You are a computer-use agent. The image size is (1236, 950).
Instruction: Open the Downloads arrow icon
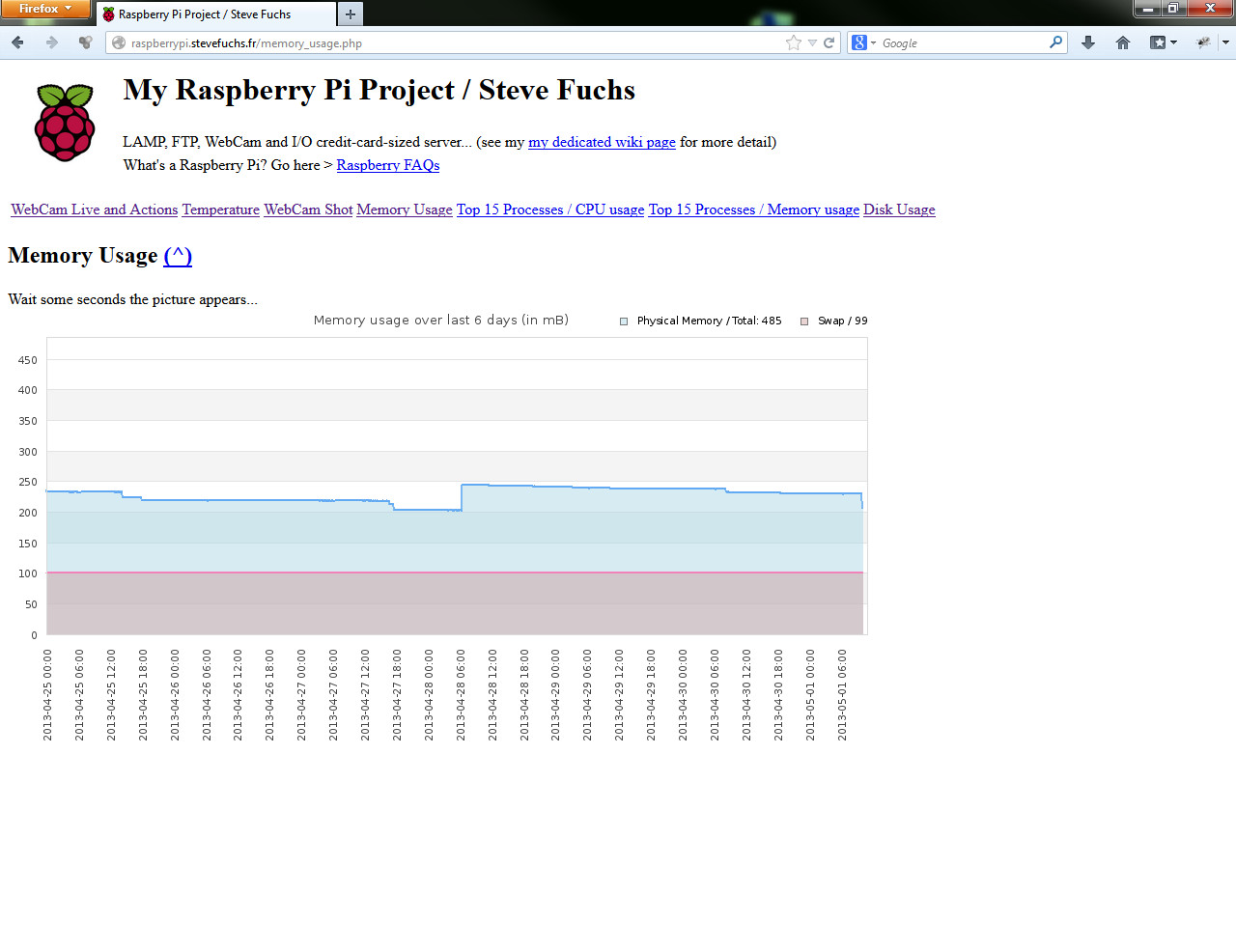(1088, 42)
